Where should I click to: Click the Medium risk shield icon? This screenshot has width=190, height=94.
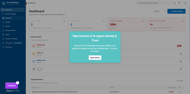click(34, 61)
